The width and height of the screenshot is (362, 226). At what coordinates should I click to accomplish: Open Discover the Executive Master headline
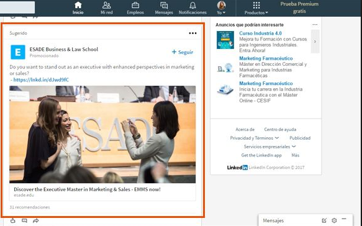tap(87, 189)
